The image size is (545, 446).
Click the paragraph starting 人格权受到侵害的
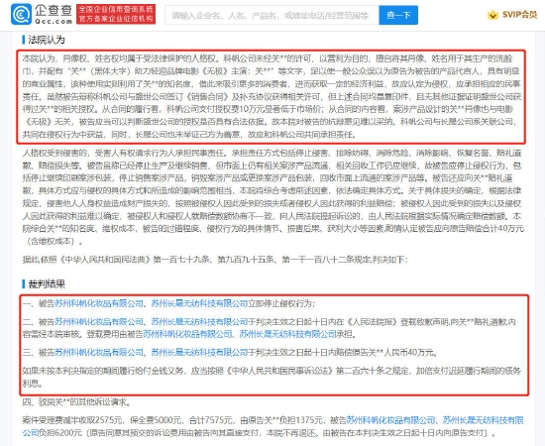point(273,197)
